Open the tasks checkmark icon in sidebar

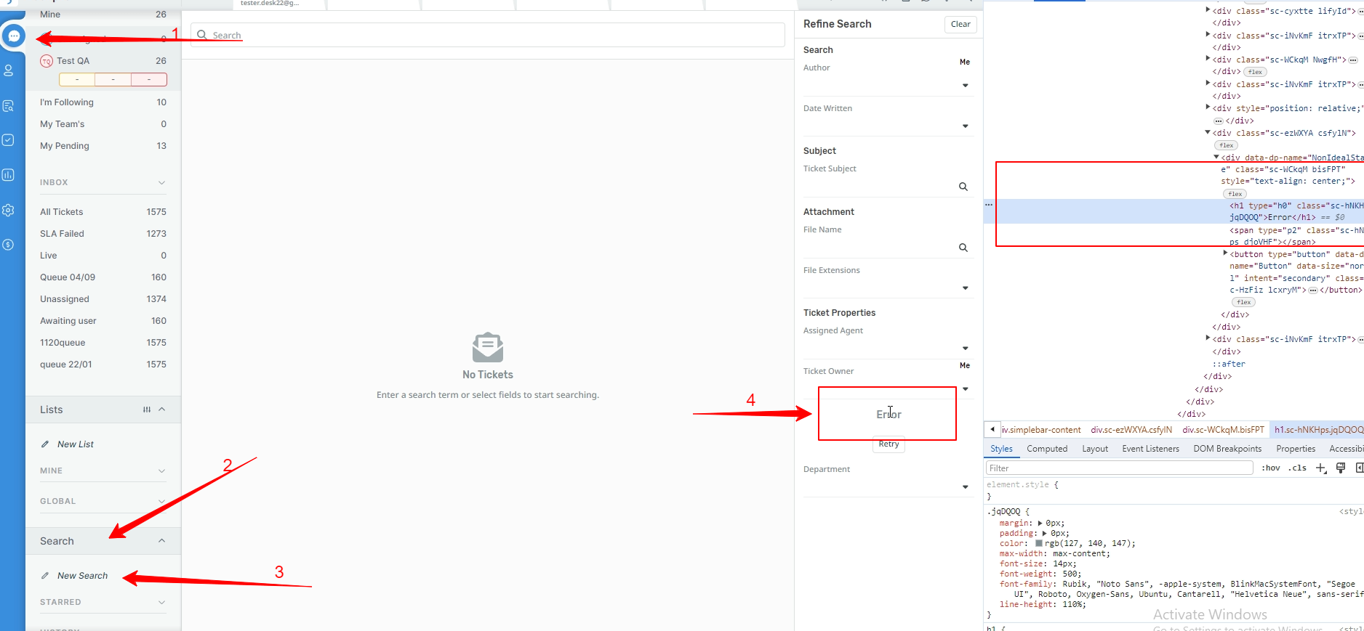click(9, 139)
